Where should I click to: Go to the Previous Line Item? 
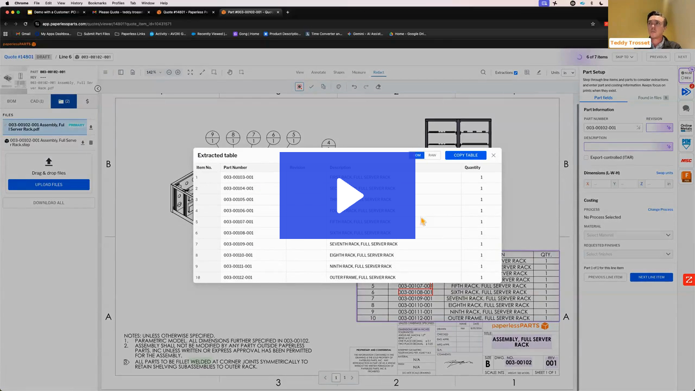(x=605, y=277)
